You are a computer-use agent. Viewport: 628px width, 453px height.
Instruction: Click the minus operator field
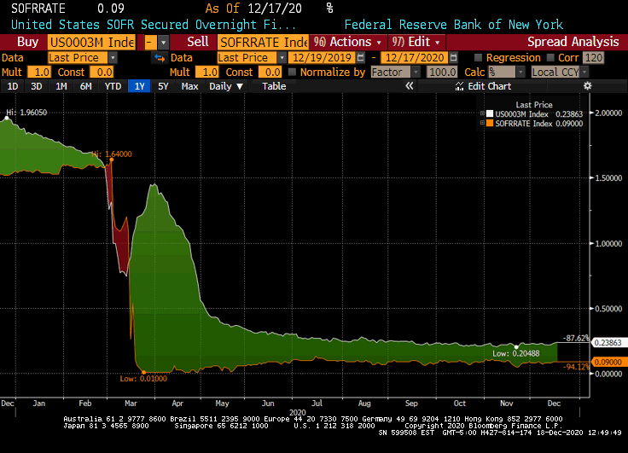tap(150, 42)
